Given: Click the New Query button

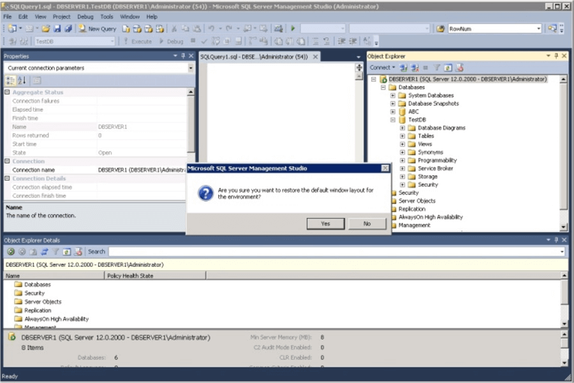Looking at the screenshot, I should [98, 29].
